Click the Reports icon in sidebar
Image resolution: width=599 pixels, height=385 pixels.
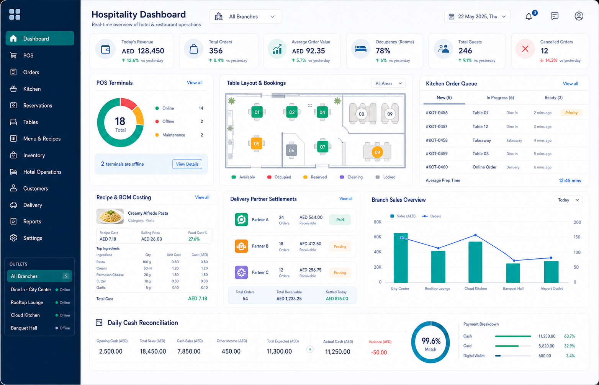click(13, 221)
